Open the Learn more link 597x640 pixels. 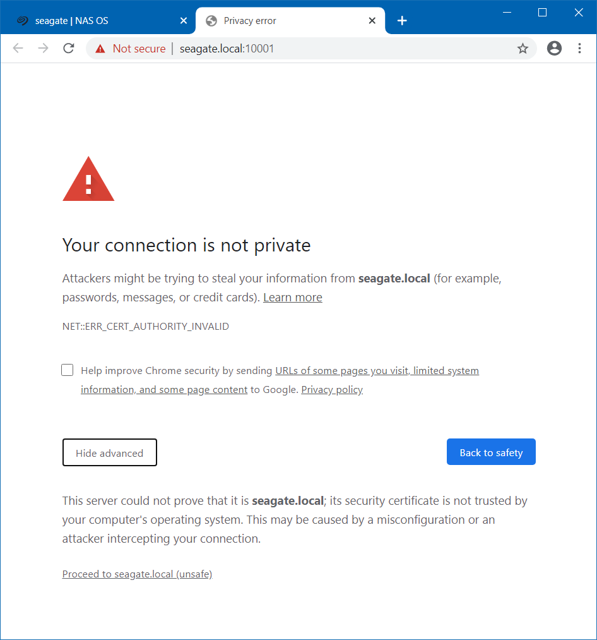click(x=292, y=298)
